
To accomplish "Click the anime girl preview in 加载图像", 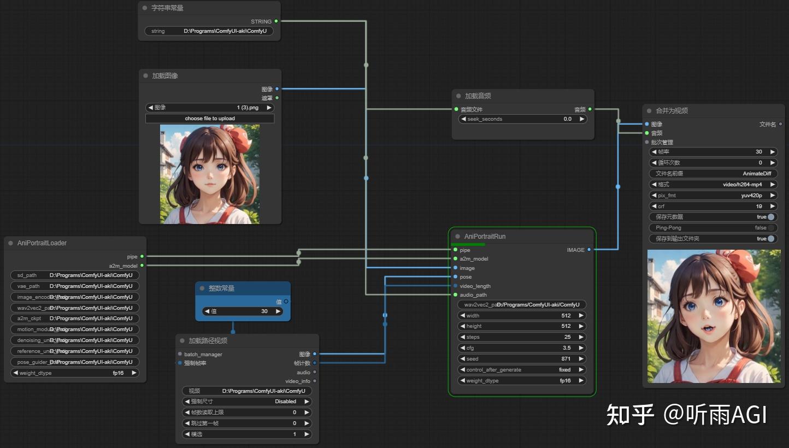I will (x=210, y=174).
